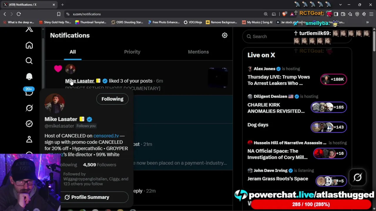Viewport: 376px width, 211px height.
Task: Open Mike Lasater name link in notification
Action: tap(80, 81)
